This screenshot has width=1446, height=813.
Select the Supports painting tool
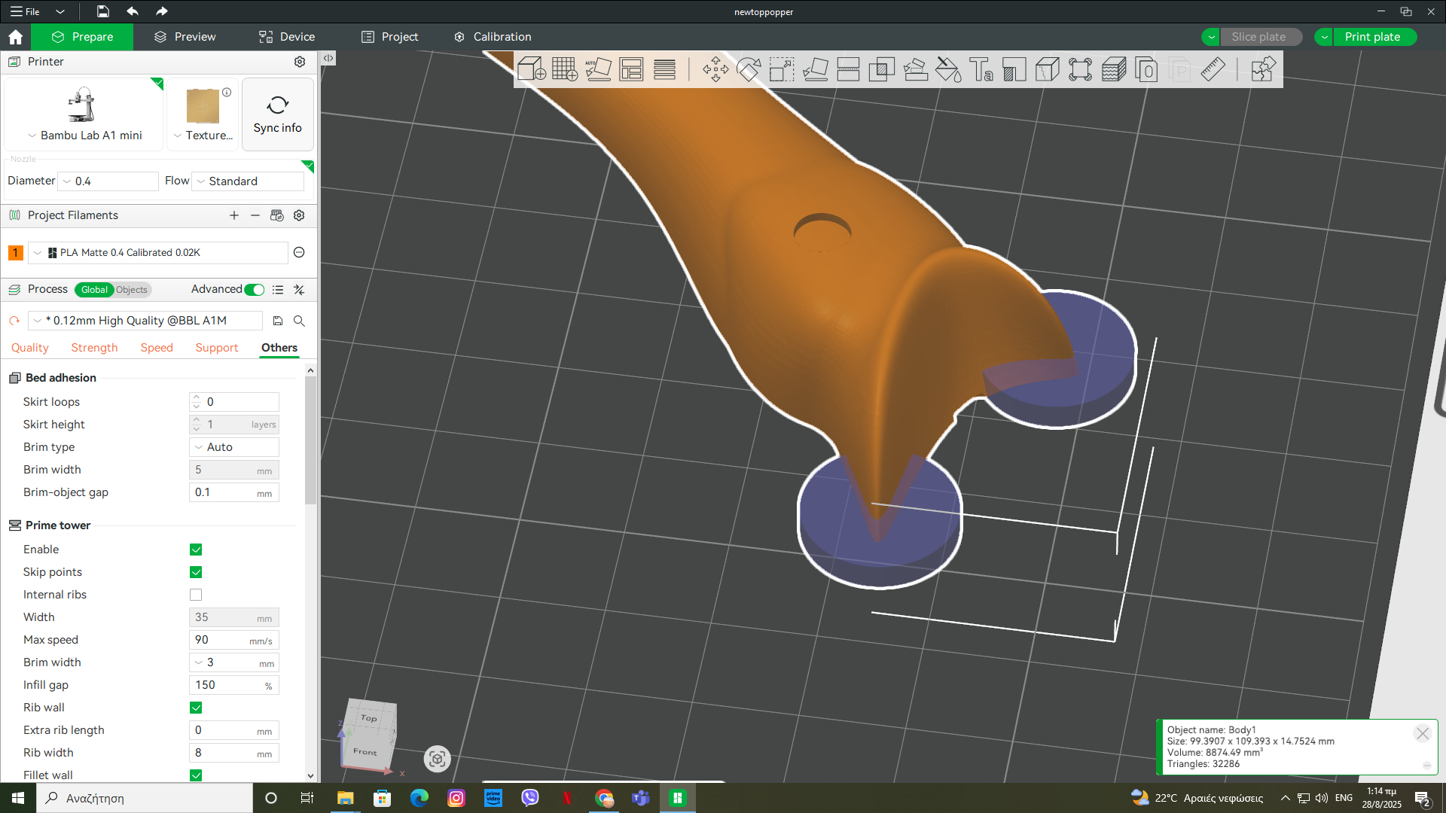(x=915, y=69)
